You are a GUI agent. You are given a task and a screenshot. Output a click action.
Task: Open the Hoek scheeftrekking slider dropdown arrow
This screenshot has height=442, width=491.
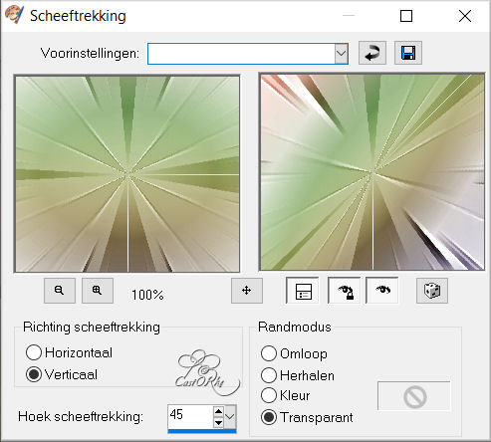click(230, 416)
